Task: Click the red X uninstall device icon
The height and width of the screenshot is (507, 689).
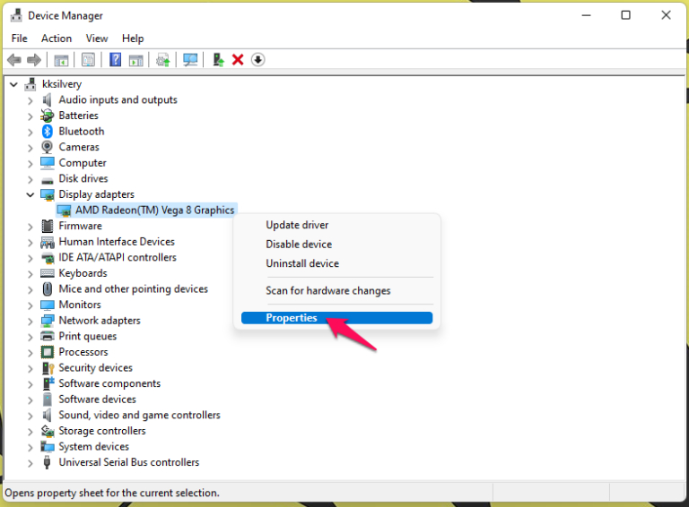Action: [238, 60]
